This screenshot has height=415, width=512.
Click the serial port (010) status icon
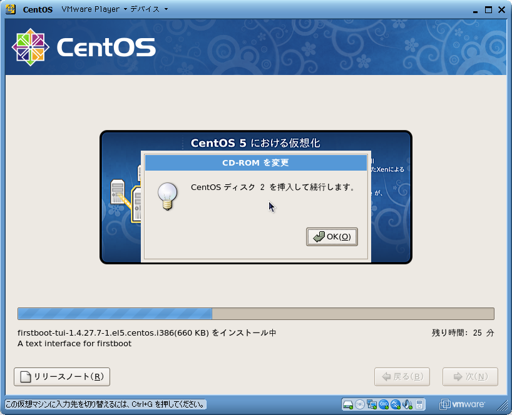point(384,404)
